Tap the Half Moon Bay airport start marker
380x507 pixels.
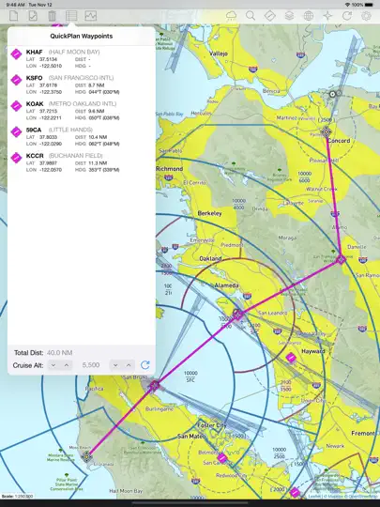click(86, 456)
